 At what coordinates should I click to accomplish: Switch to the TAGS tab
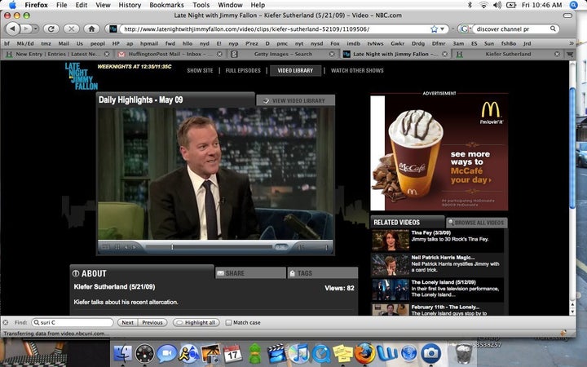[322, 273]
